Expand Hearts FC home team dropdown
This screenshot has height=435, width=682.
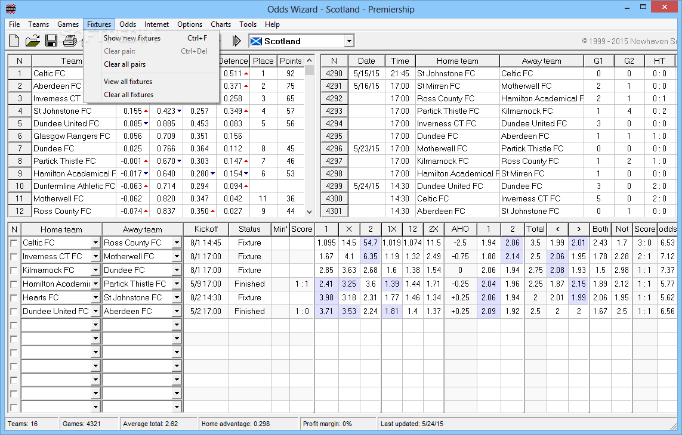pos(95,298)
